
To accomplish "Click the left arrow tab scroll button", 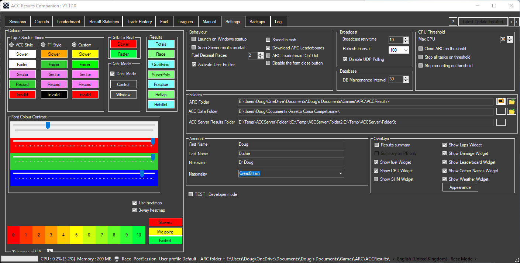I will tap(511, 22).
